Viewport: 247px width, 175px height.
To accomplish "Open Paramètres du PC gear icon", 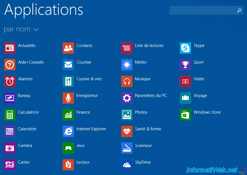I will point(127,98).
